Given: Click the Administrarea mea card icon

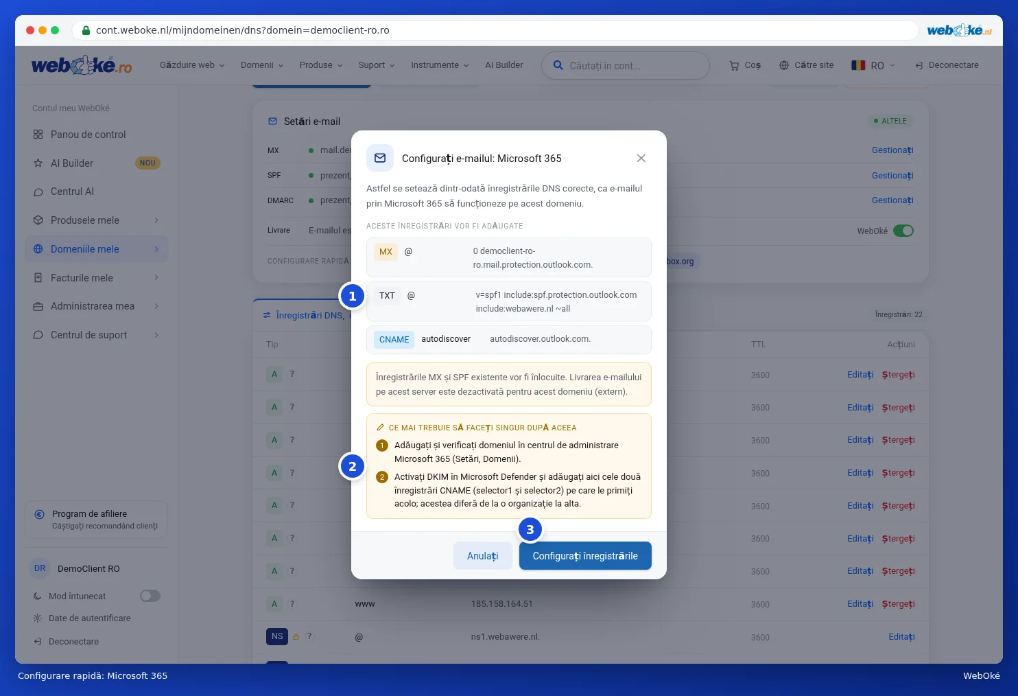Looking at the screenshot, I should tap(38, 306).
